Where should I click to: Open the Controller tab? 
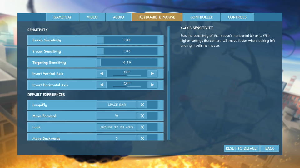pyautogui.click(x=202, y=17)
